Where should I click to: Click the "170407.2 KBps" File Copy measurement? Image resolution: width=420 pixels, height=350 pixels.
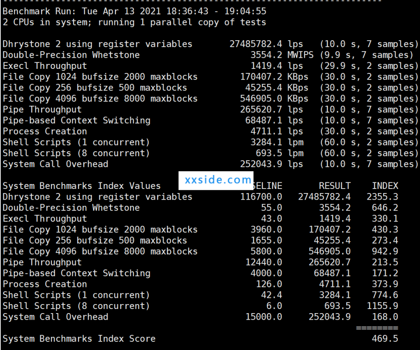(x=274, y=77)
